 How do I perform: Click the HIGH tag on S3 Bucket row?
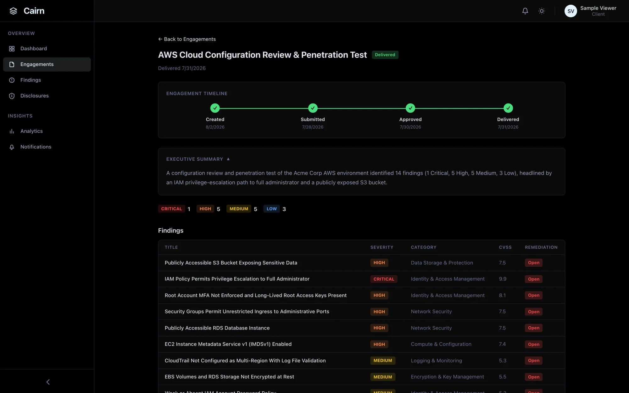click(x=379, y=263)
